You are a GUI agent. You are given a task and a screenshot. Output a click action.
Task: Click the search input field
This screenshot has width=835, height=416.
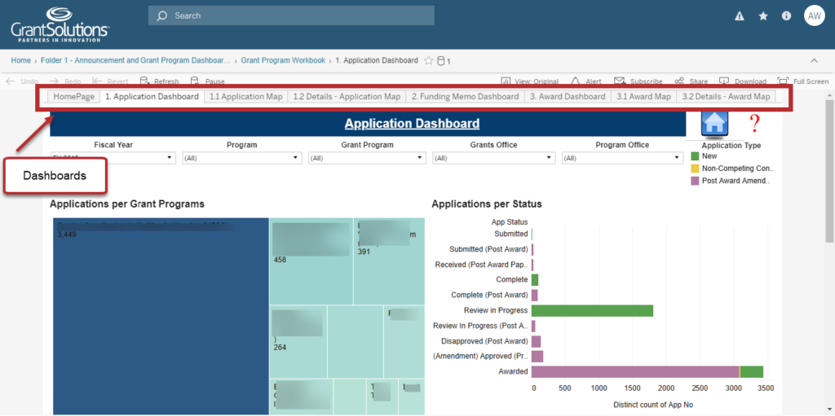[291, 15]
